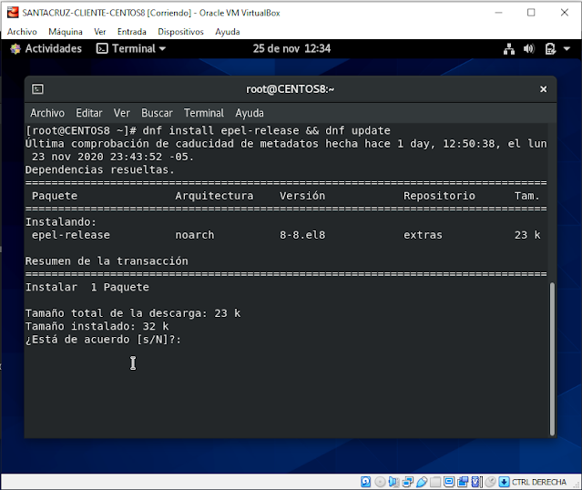Open the terminal Editar menu
This screenshot has width=582, height=490.
(89, 113)
